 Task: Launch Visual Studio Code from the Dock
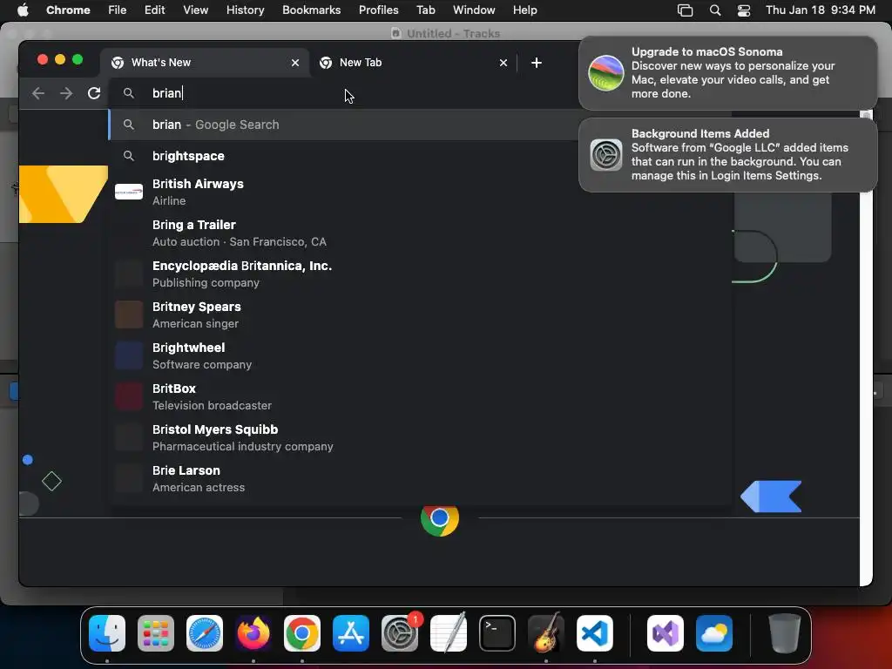594,633
